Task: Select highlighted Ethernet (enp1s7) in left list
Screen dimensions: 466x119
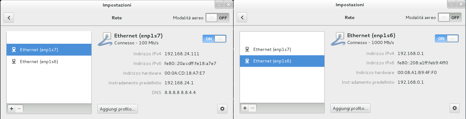Action: tap(49, 49)
